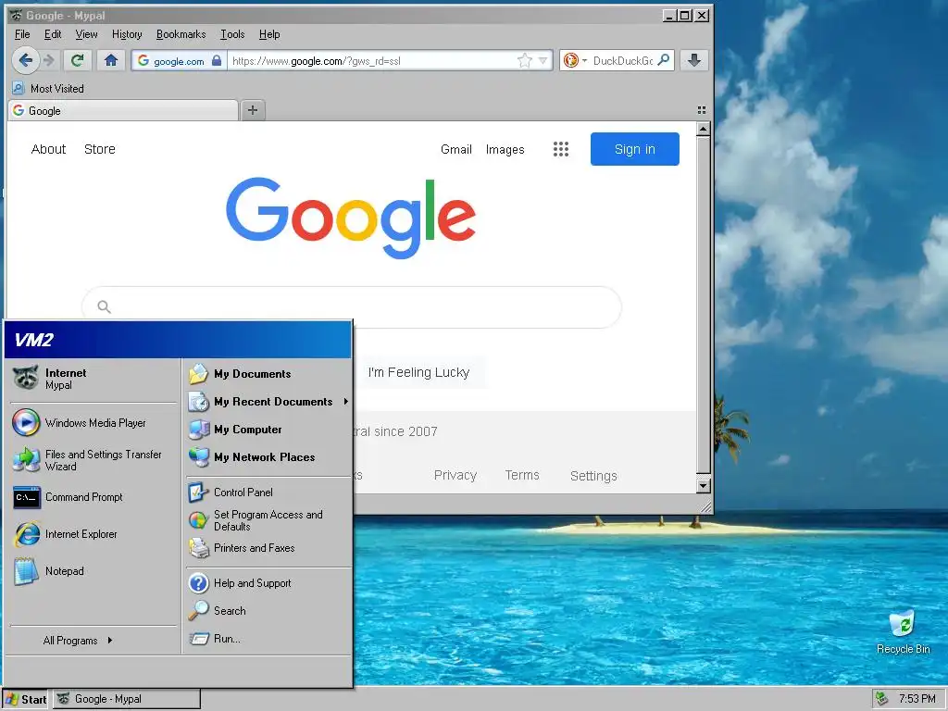The width and height of the screenshot is (948, 711).
Task: Open the File menu
Action: click(22, 34)
